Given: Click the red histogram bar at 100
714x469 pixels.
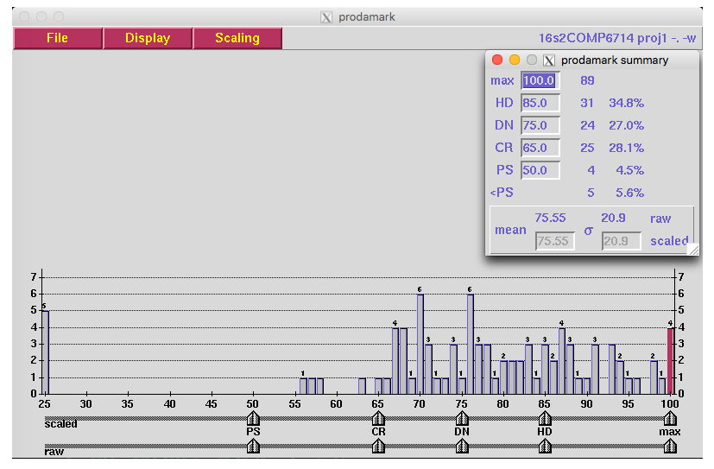Looking at the screenshot, I should point(670,360).
